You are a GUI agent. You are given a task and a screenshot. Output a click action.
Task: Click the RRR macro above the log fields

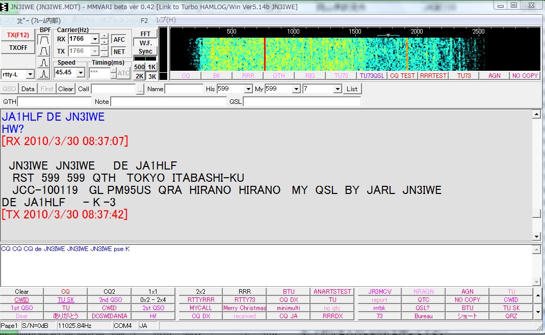pos(248,76)
